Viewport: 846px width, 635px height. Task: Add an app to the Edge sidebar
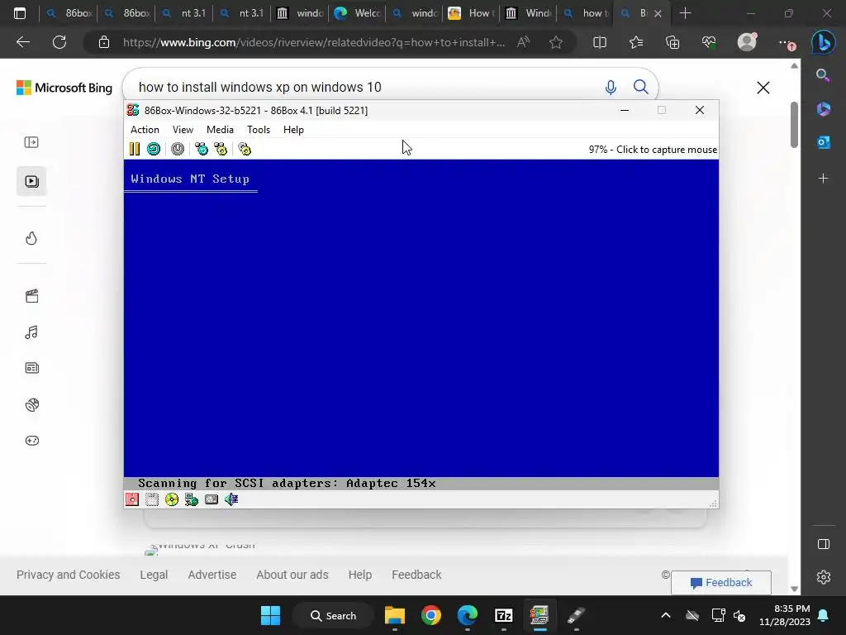click(x=823, y=179)
